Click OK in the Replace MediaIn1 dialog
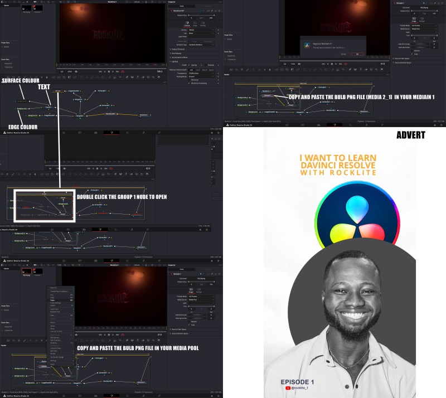Image resolution: width=446 pixels, height=398 pixels. 357,54
